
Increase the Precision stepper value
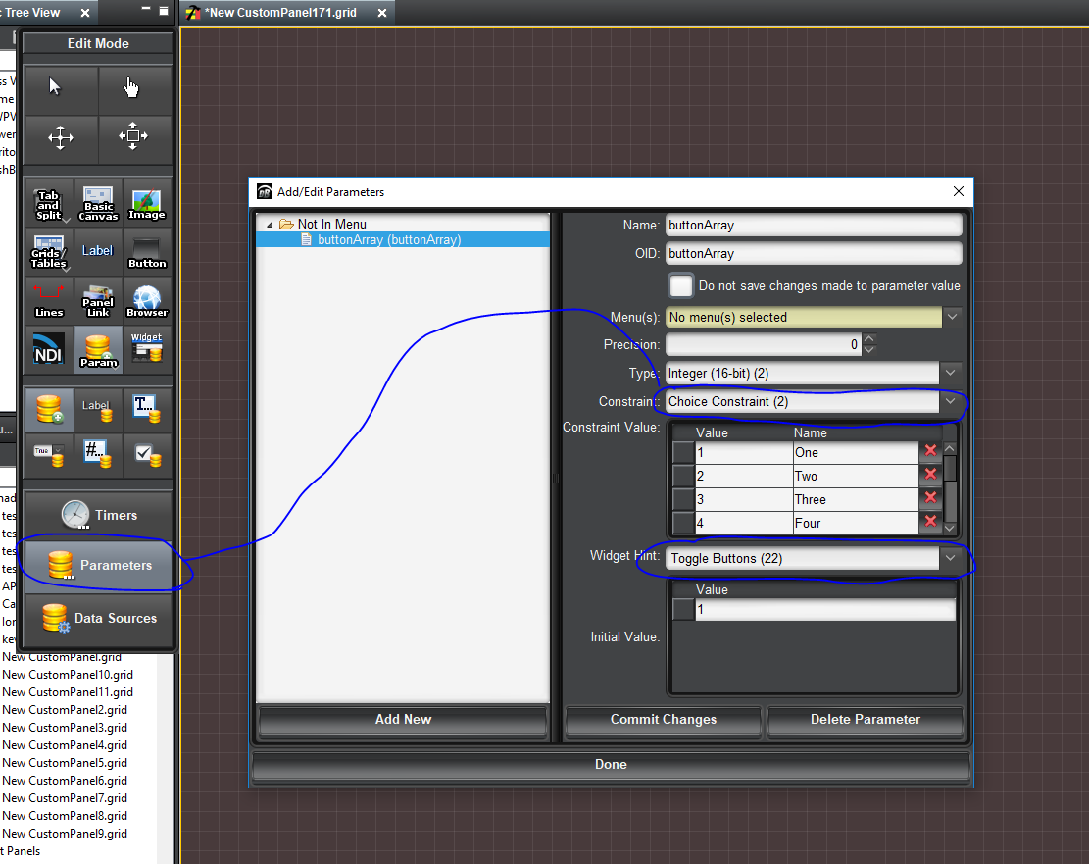click(868, 339)
